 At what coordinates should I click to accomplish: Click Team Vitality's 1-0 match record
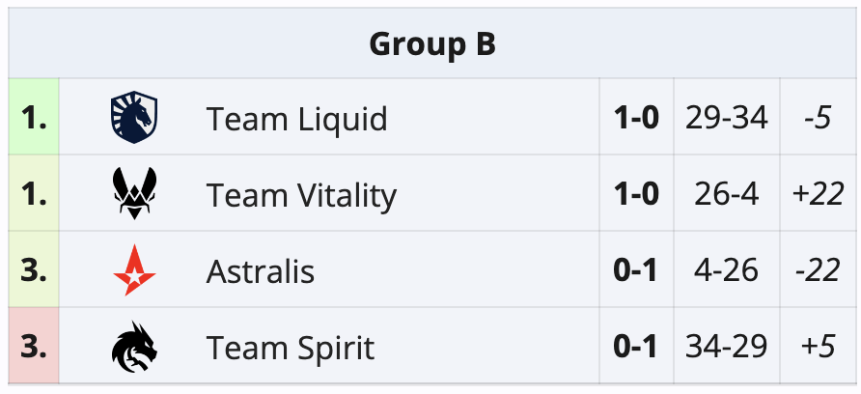click(636, 195)
